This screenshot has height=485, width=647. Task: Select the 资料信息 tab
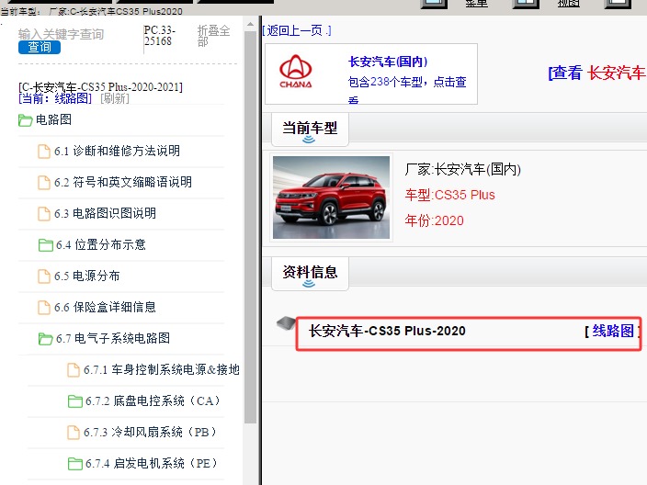point(310,273)
